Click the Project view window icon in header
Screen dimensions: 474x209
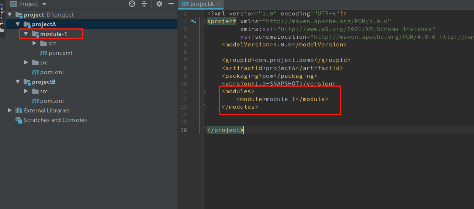14,4
